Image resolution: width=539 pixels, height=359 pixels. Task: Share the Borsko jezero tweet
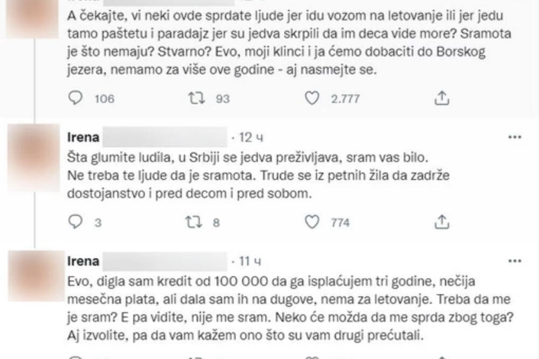441,98
